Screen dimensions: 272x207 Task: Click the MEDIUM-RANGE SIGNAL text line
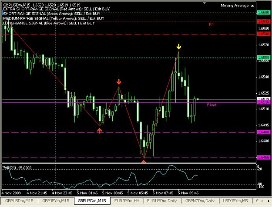(54, 18)
